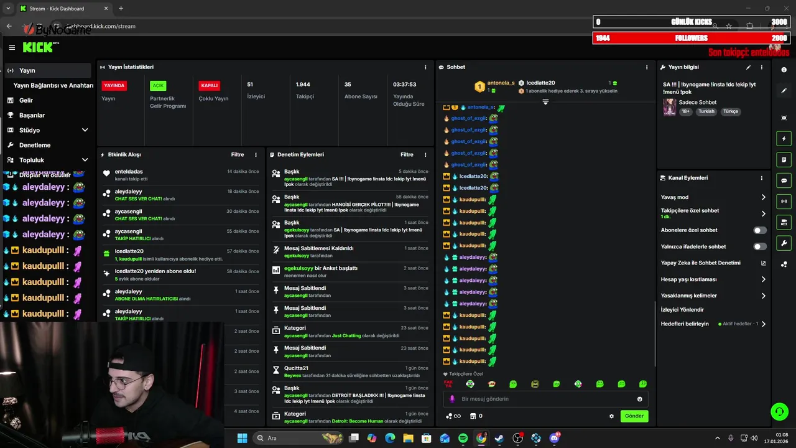
Task: Open Steam from the taskbar
Action: tap(499, 438)
